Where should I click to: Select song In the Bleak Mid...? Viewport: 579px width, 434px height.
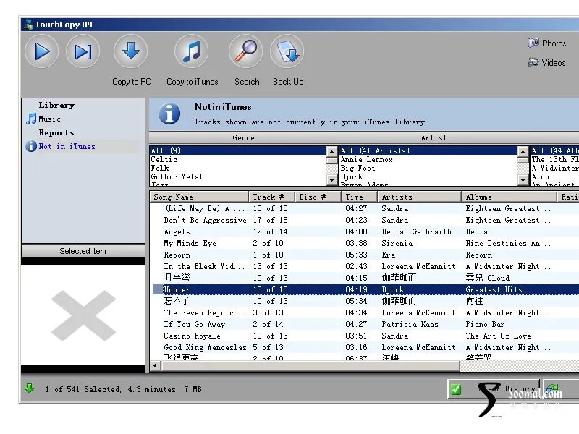204,266
